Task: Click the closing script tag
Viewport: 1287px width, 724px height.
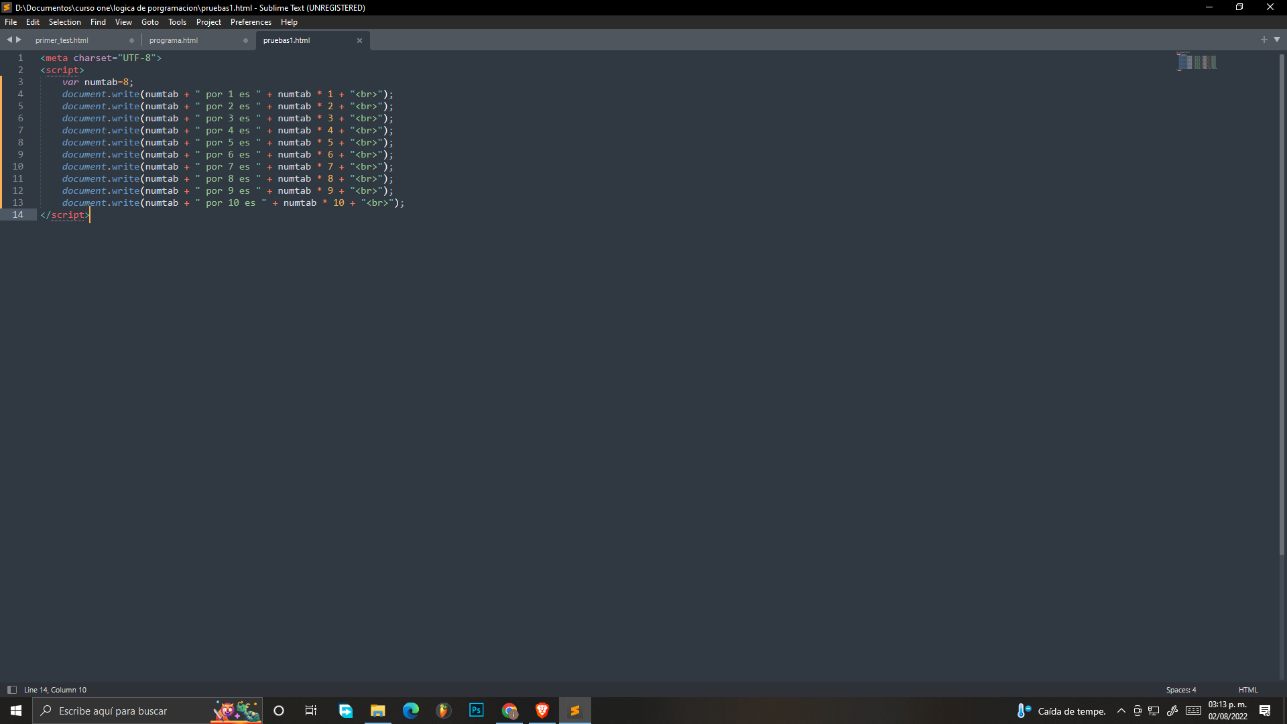Action: [x=65, y=215]
